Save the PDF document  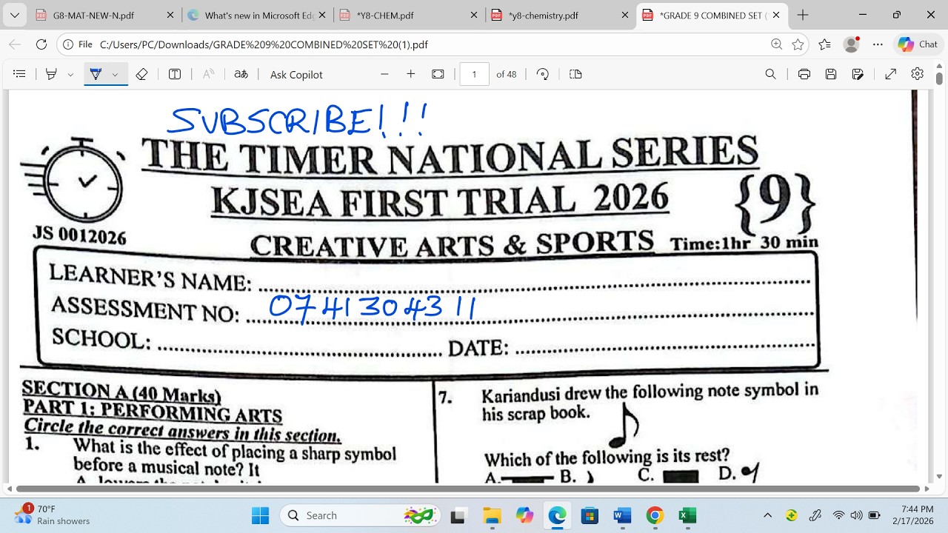[831, 74]
